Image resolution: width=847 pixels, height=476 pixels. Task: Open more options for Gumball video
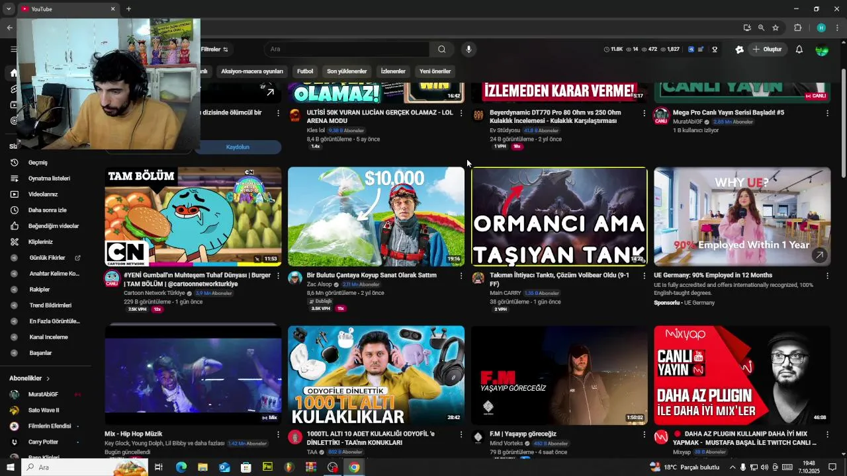[x=278, y=276]
